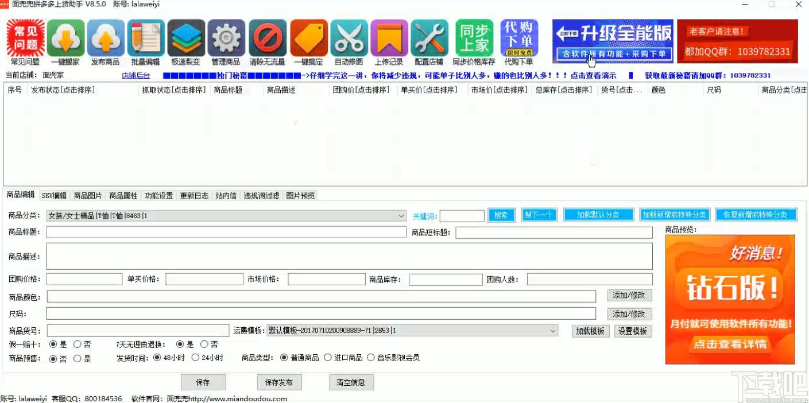Click the 配置店铺 wrench icon
Image resolution: width=809 pixels, height=403 pixels.
(x=429, y=38)
